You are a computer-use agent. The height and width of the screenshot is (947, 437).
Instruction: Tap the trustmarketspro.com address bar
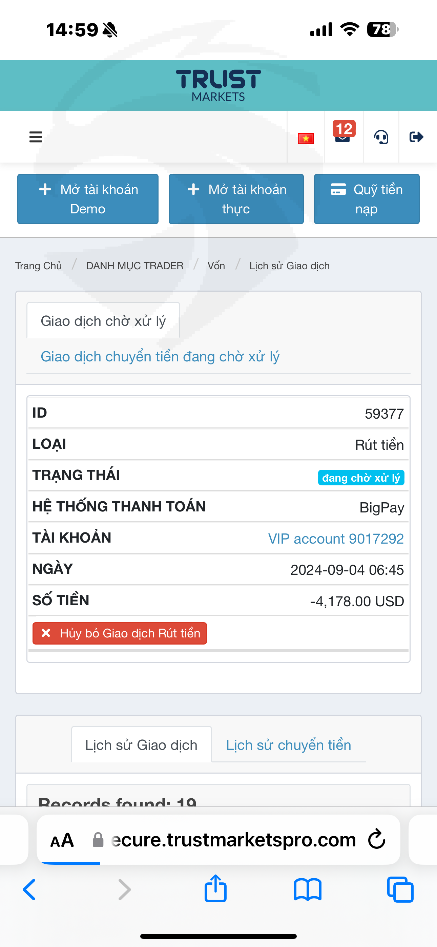(x=233, y=840)
